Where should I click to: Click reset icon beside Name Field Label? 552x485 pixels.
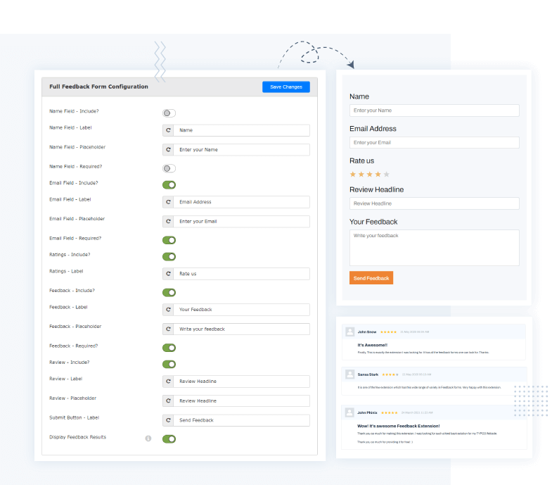pos(168,130)
